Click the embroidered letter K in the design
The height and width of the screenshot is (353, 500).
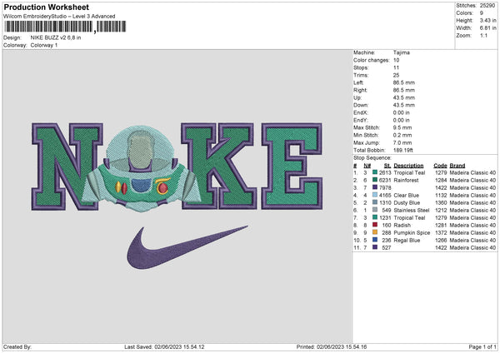click(x=218, y=166)
